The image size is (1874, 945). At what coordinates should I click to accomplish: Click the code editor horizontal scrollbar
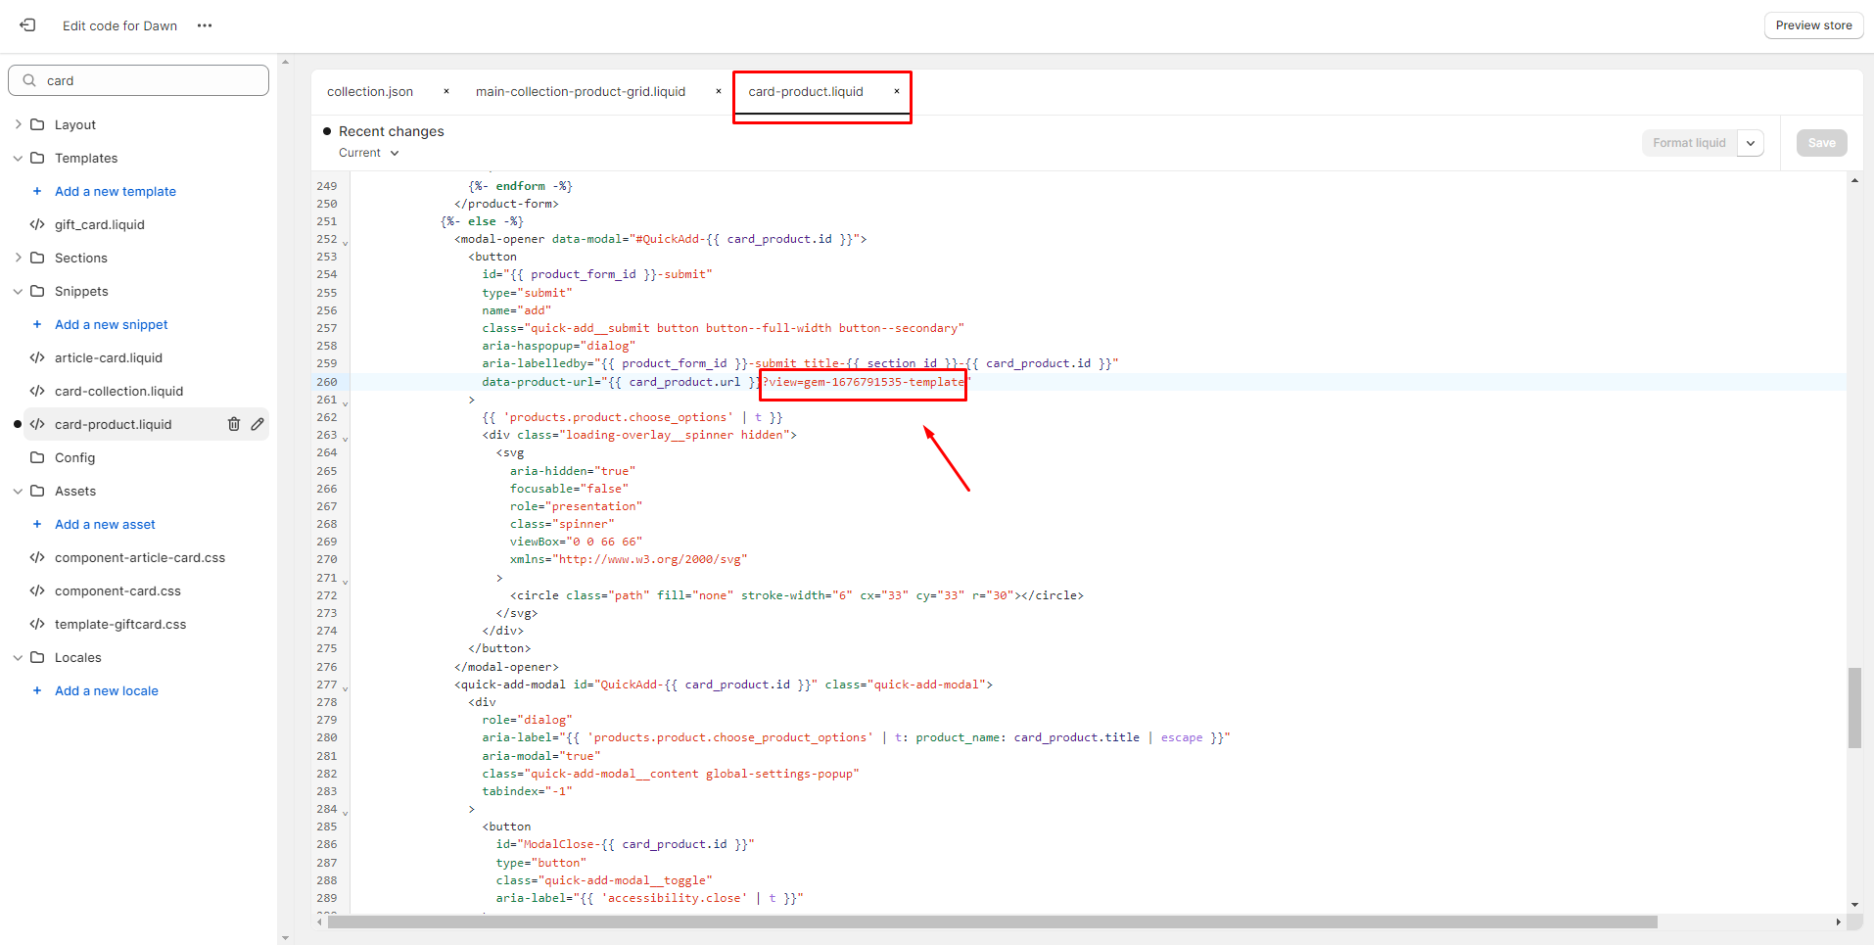click(x=992, y=921)
